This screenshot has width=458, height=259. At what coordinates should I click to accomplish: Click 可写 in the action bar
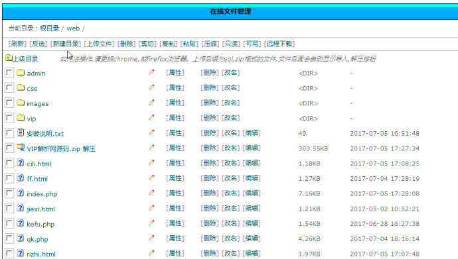coord(252,44)
